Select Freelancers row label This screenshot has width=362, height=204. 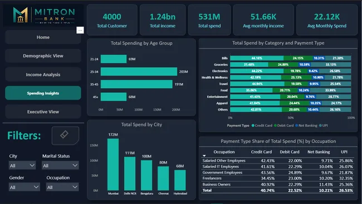coord(212,178)
